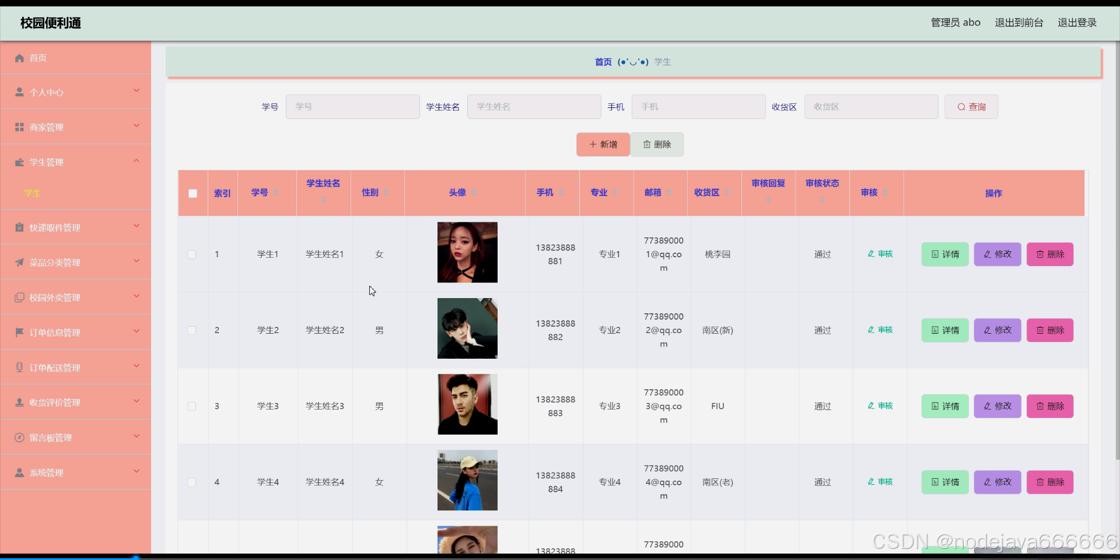This screenshot has height=560, width=1120.
Task: Click 删除 for 学生3
Action: coord(1050,406)
